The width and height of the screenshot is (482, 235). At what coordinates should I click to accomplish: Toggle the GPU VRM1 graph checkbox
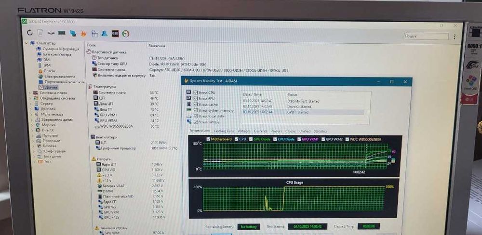click(x=299, y=139)
